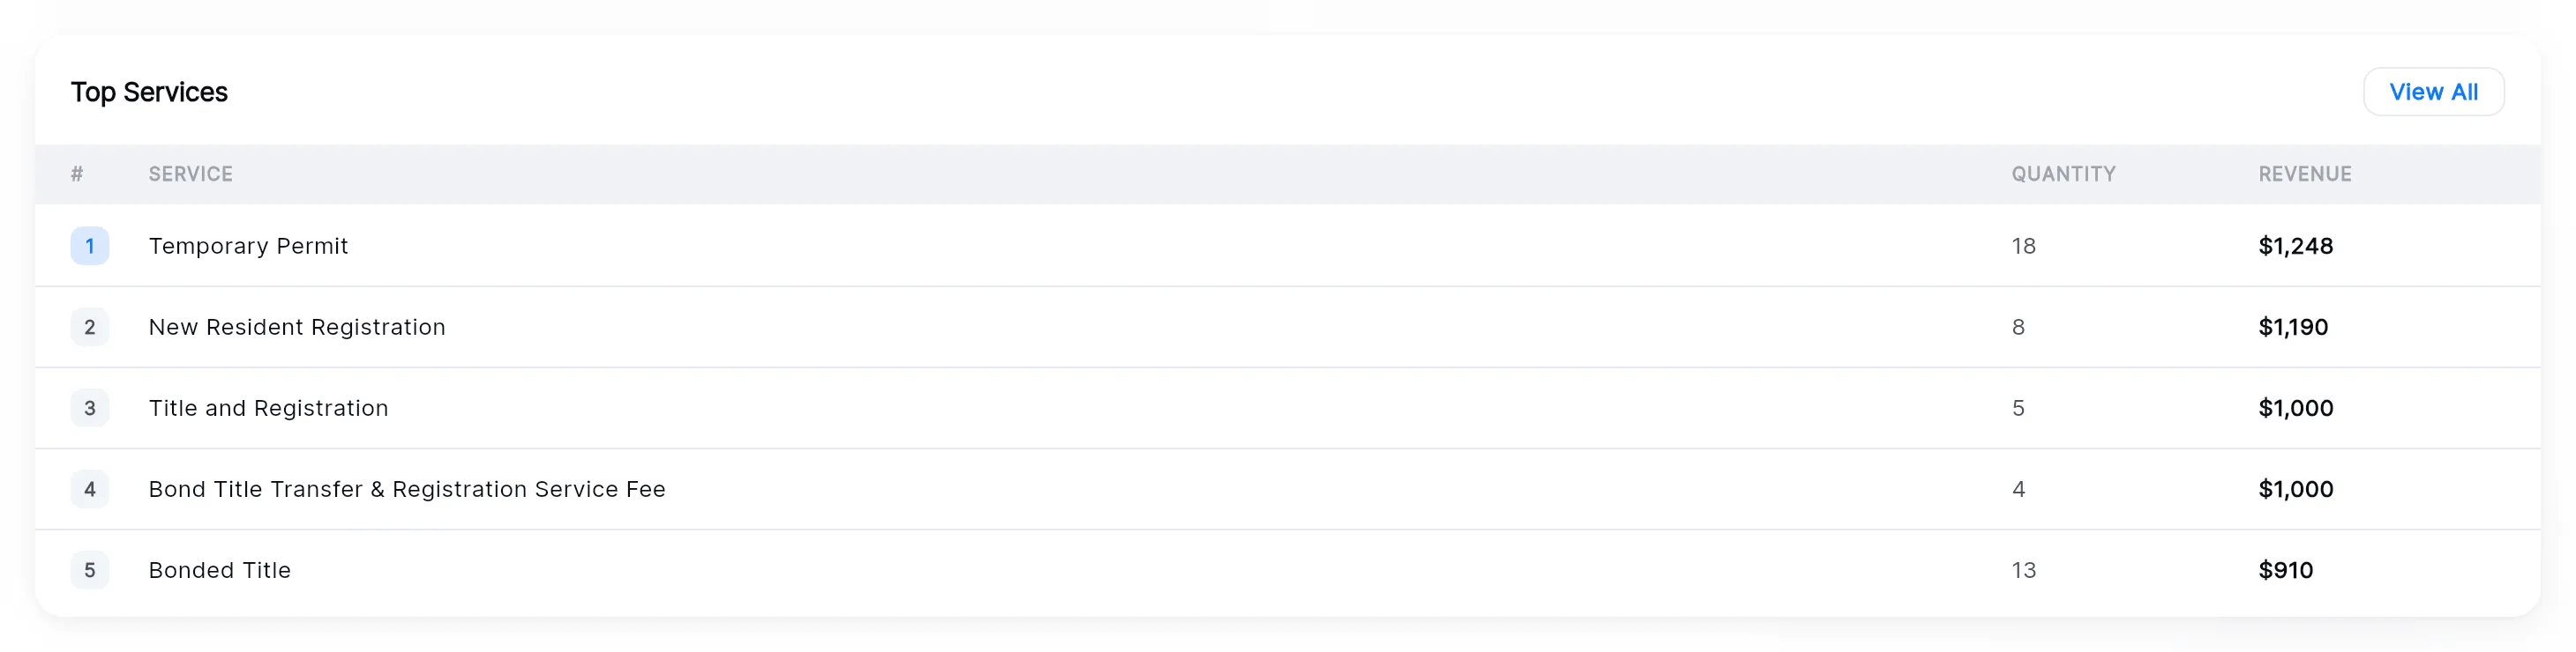This screenshot has height=652, width=2576.
Task: Select the rank 4 badge
Action: pyautogui.click(x=90, y=488)
